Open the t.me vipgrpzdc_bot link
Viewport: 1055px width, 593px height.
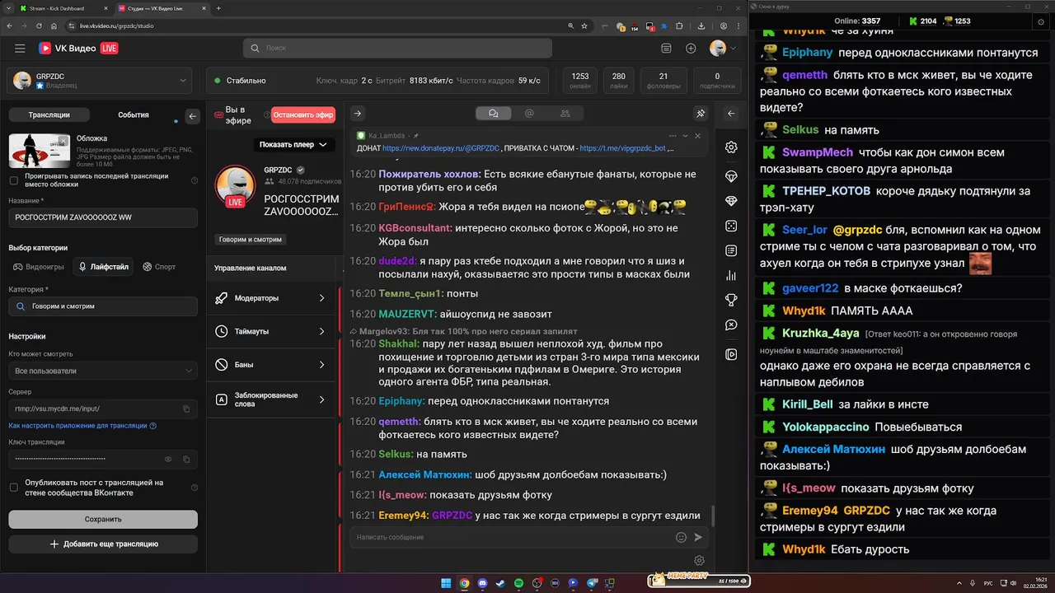(x=622, y=149)
